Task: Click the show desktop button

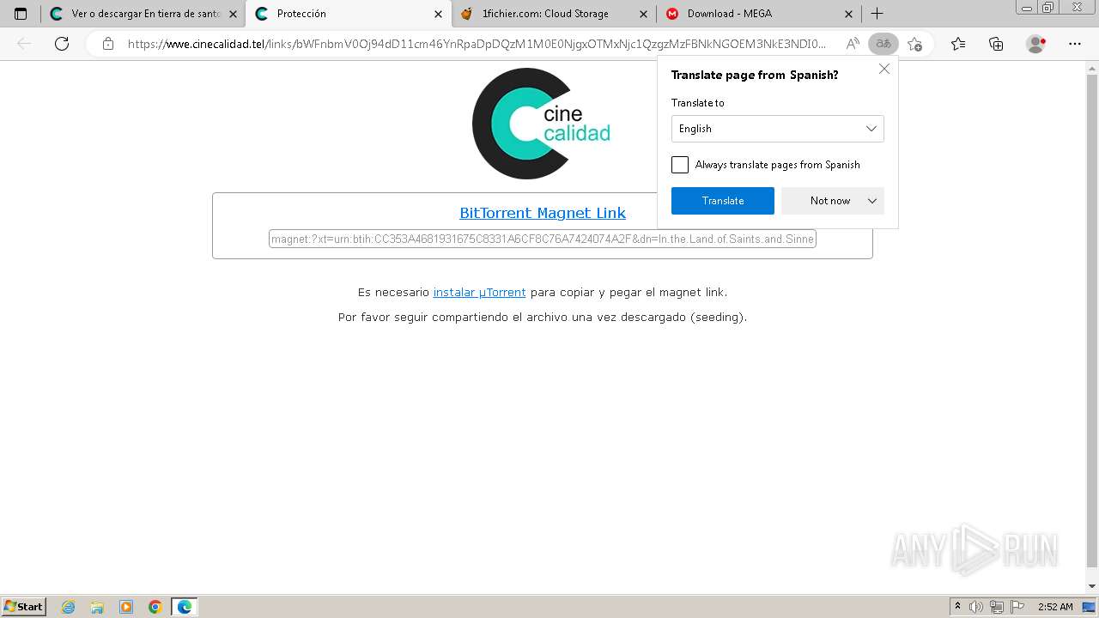Action: click(x=1090, y=607)
